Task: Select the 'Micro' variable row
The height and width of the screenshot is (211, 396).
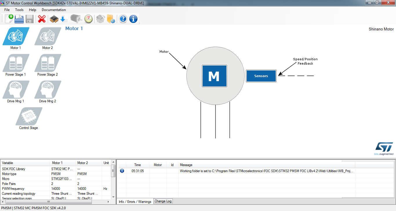Action: [56, 179]
